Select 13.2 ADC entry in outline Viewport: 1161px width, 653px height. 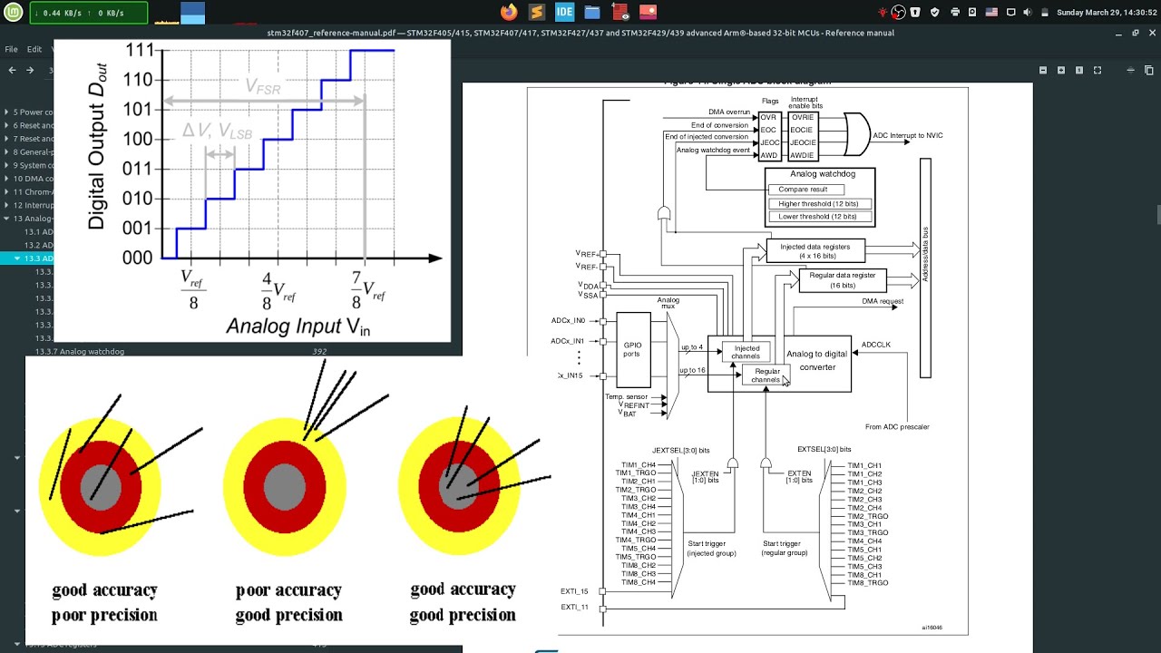[x=39, y=245]
